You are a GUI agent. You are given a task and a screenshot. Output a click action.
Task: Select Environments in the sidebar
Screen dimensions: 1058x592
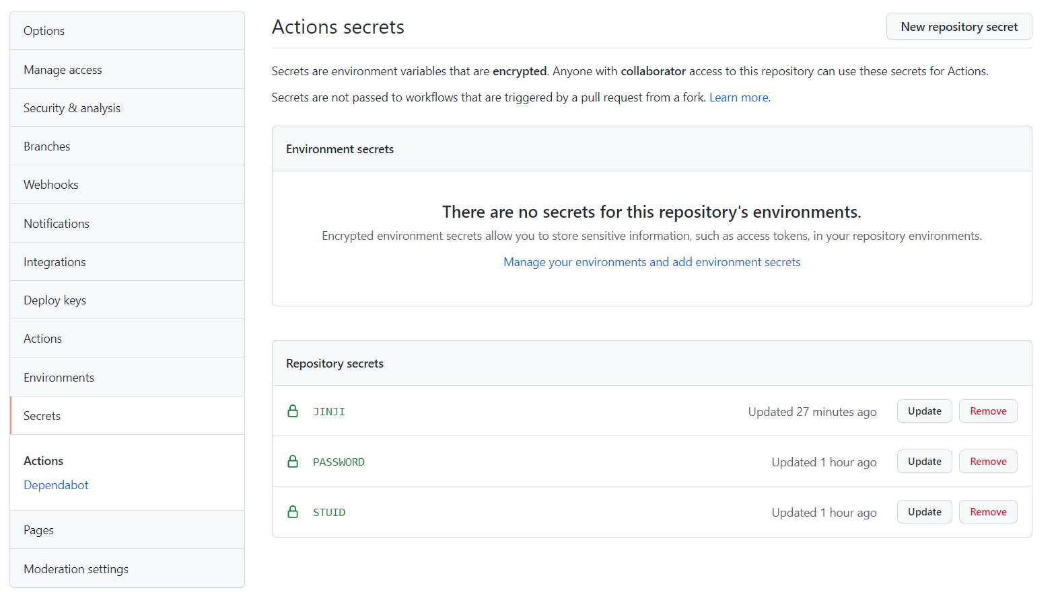coord(59,378)
